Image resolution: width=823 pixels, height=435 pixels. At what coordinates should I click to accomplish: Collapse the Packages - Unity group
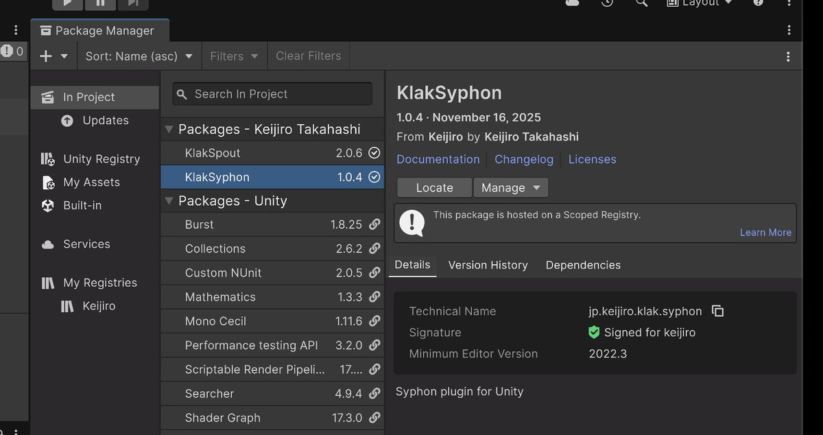[x=169, y=201]
